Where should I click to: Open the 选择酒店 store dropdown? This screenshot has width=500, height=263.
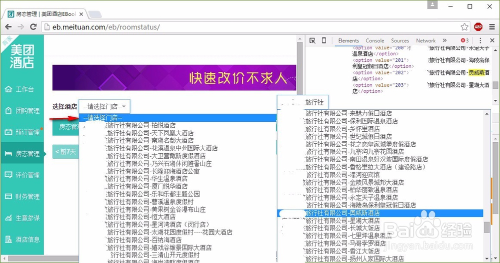104,106
